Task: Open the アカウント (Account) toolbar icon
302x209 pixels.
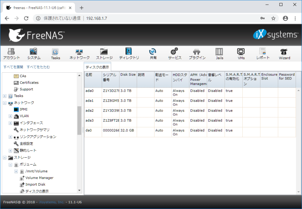Action: point(11,54)
